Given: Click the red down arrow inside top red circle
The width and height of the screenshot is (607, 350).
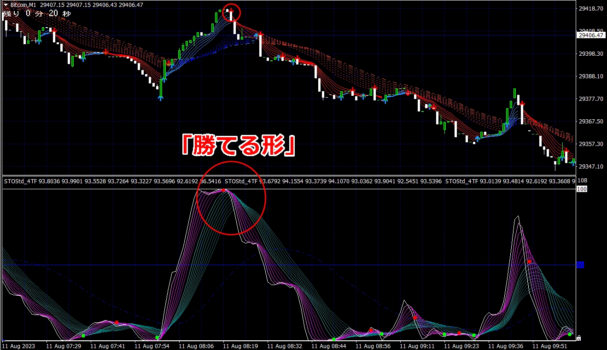Looking at the screenshot, I should tap(232, 11).
